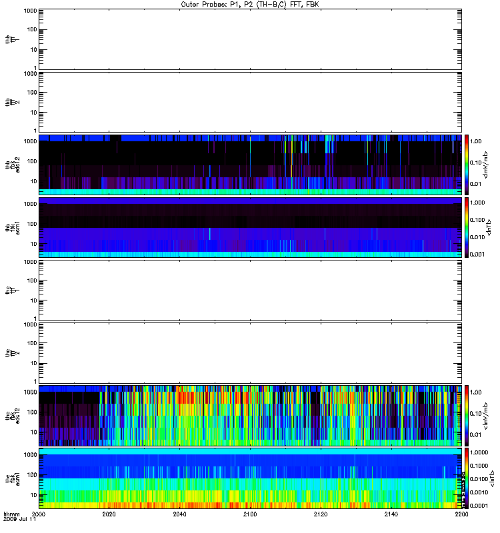Click '0.0001' on thc scm1 colorbar scale
The width and height of the screenshot is (500, 533).
point(479,506)
